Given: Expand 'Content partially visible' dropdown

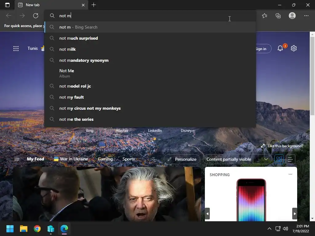Looking at the screenshot, I should (x=237, y=159).
